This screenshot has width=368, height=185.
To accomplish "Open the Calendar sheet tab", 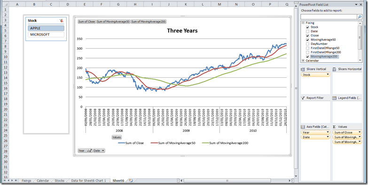I will point(43,181).
